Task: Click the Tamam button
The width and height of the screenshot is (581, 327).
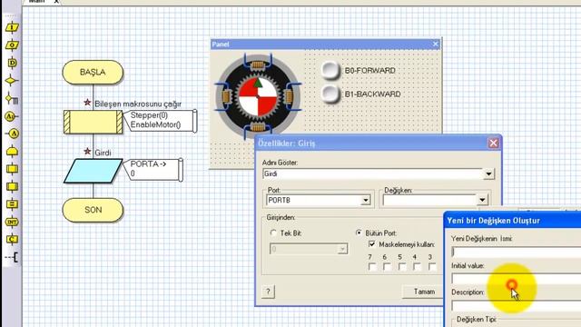Action: pyautogui.click(x=424, y=292)
